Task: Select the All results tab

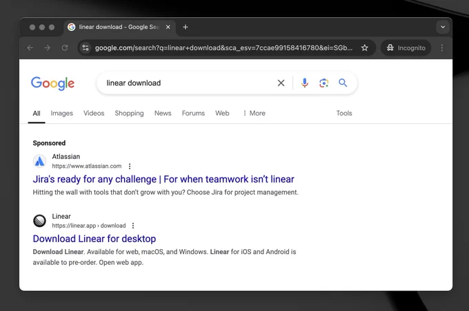Action: (37, 114)
